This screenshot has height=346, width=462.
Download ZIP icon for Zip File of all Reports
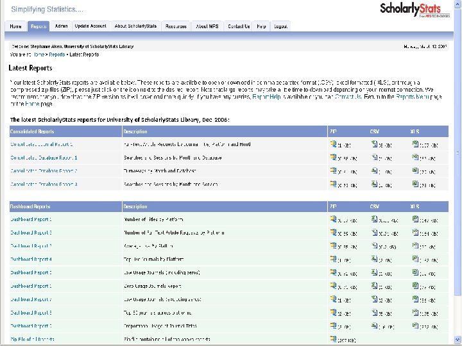[333, 339]
